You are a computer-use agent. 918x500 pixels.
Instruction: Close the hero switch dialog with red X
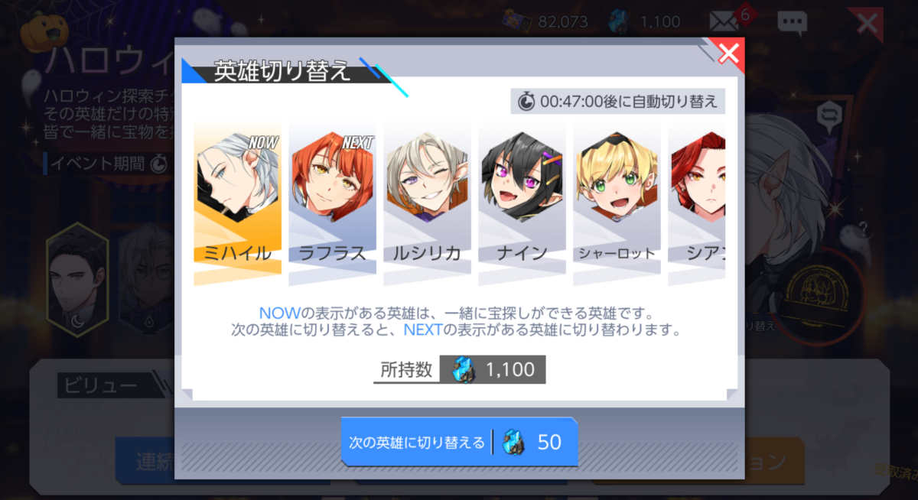(729, 54)
